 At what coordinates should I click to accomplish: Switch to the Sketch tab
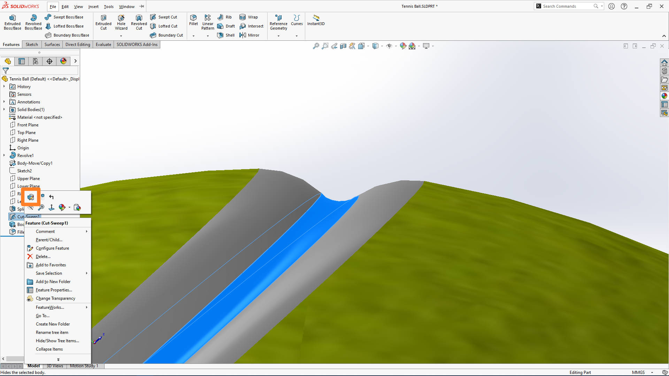(32, 44)
